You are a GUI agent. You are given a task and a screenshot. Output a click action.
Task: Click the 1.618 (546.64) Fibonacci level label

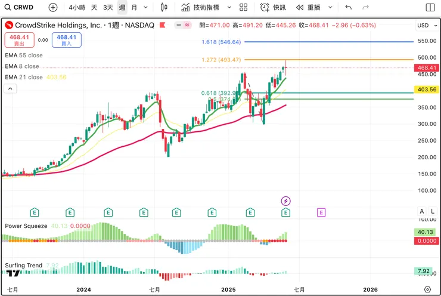[x=221, y=42]
